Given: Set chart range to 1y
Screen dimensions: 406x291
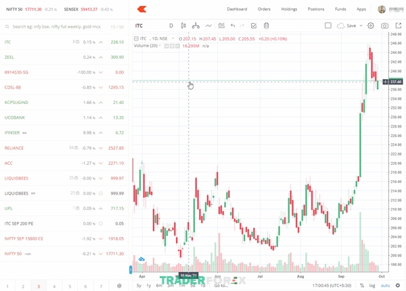Looking at the screenshot, I should pos(149,286).
